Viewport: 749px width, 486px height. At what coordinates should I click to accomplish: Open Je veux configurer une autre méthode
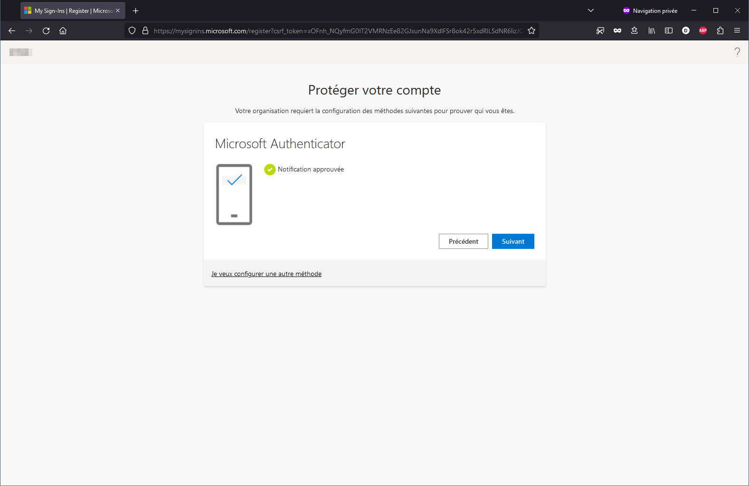point(266,274)
